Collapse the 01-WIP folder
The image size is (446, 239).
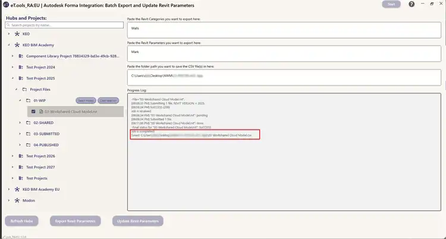click(20, 100)
